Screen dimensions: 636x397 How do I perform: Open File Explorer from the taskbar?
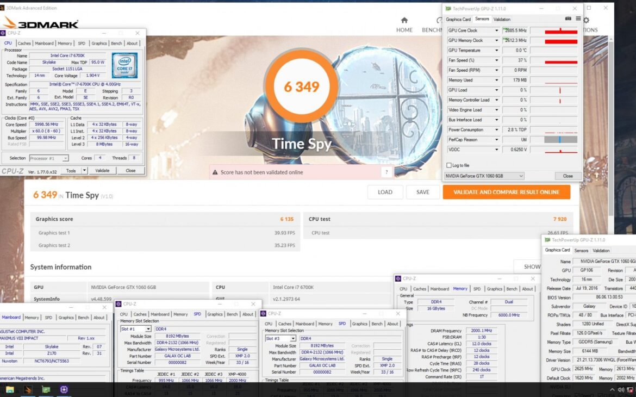[x=10, y=389]
